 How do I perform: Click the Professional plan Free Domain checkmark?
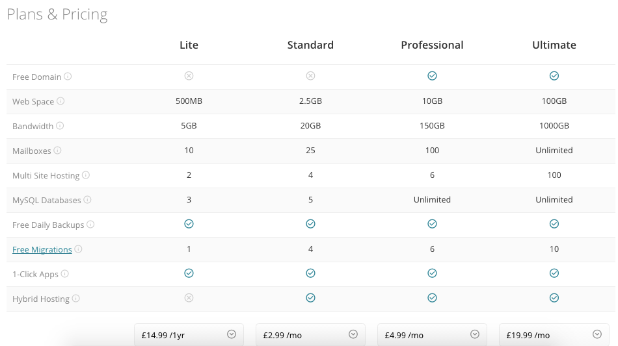[x=433, y=76]
